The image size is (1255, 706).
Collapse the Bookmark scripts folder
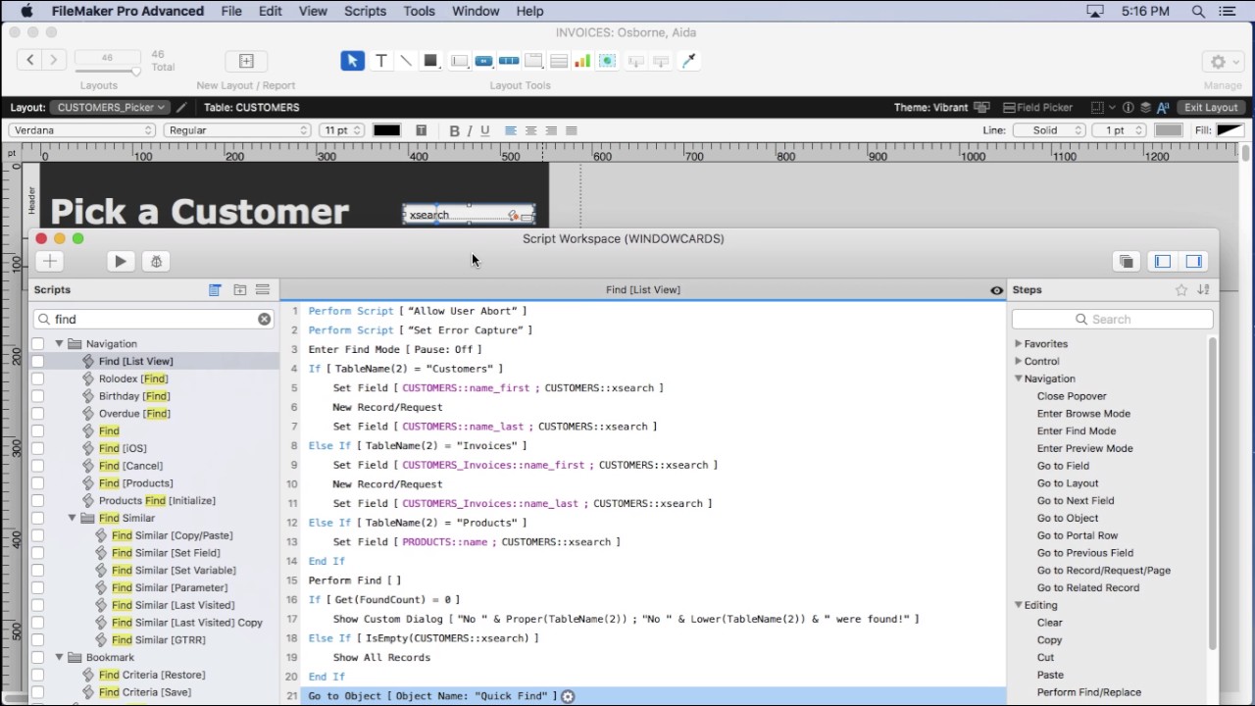59,657
